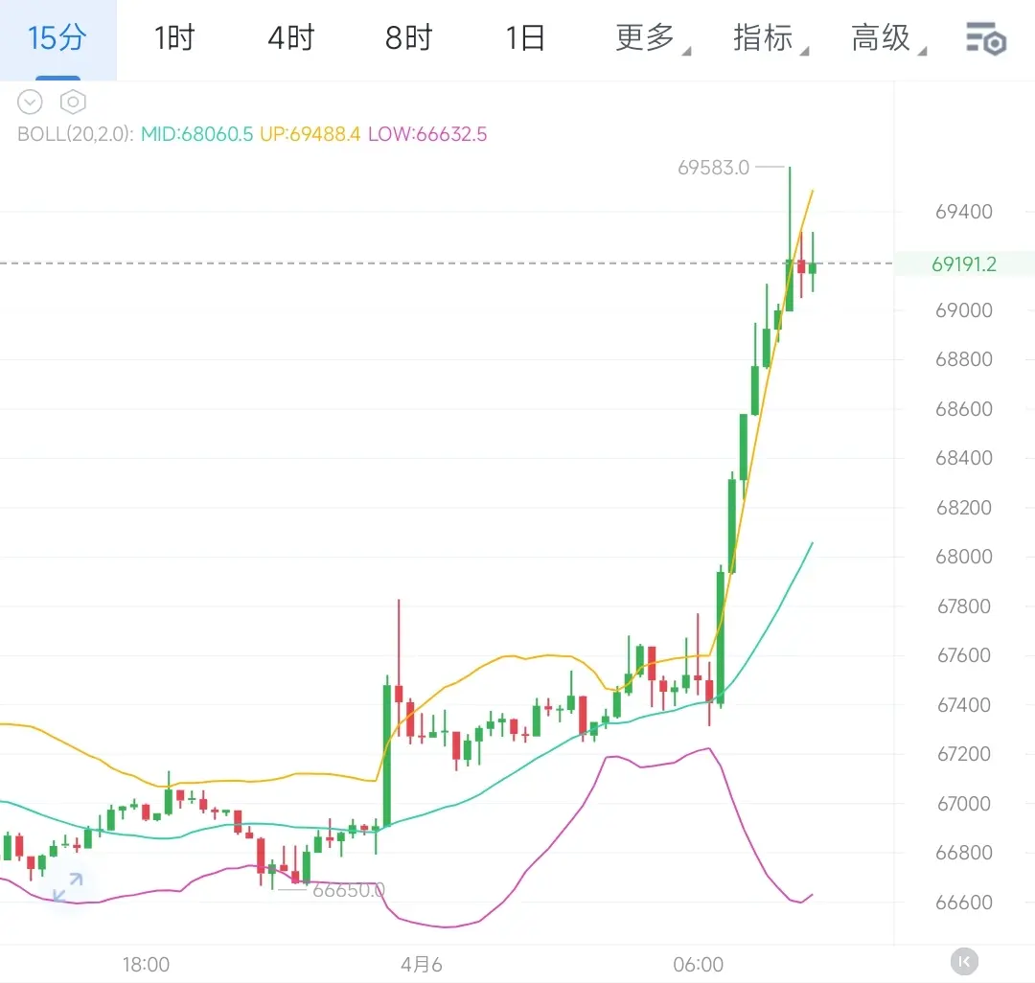This screenshot has width=1035, height=983.
Task: Switch to the 1时 timeframe
Action: (x=174, y=38)
